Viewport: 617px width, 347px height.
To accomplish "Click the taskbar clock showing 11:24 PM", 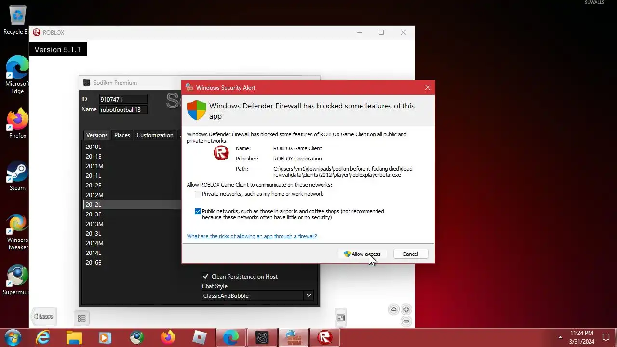I will point(582,337).
